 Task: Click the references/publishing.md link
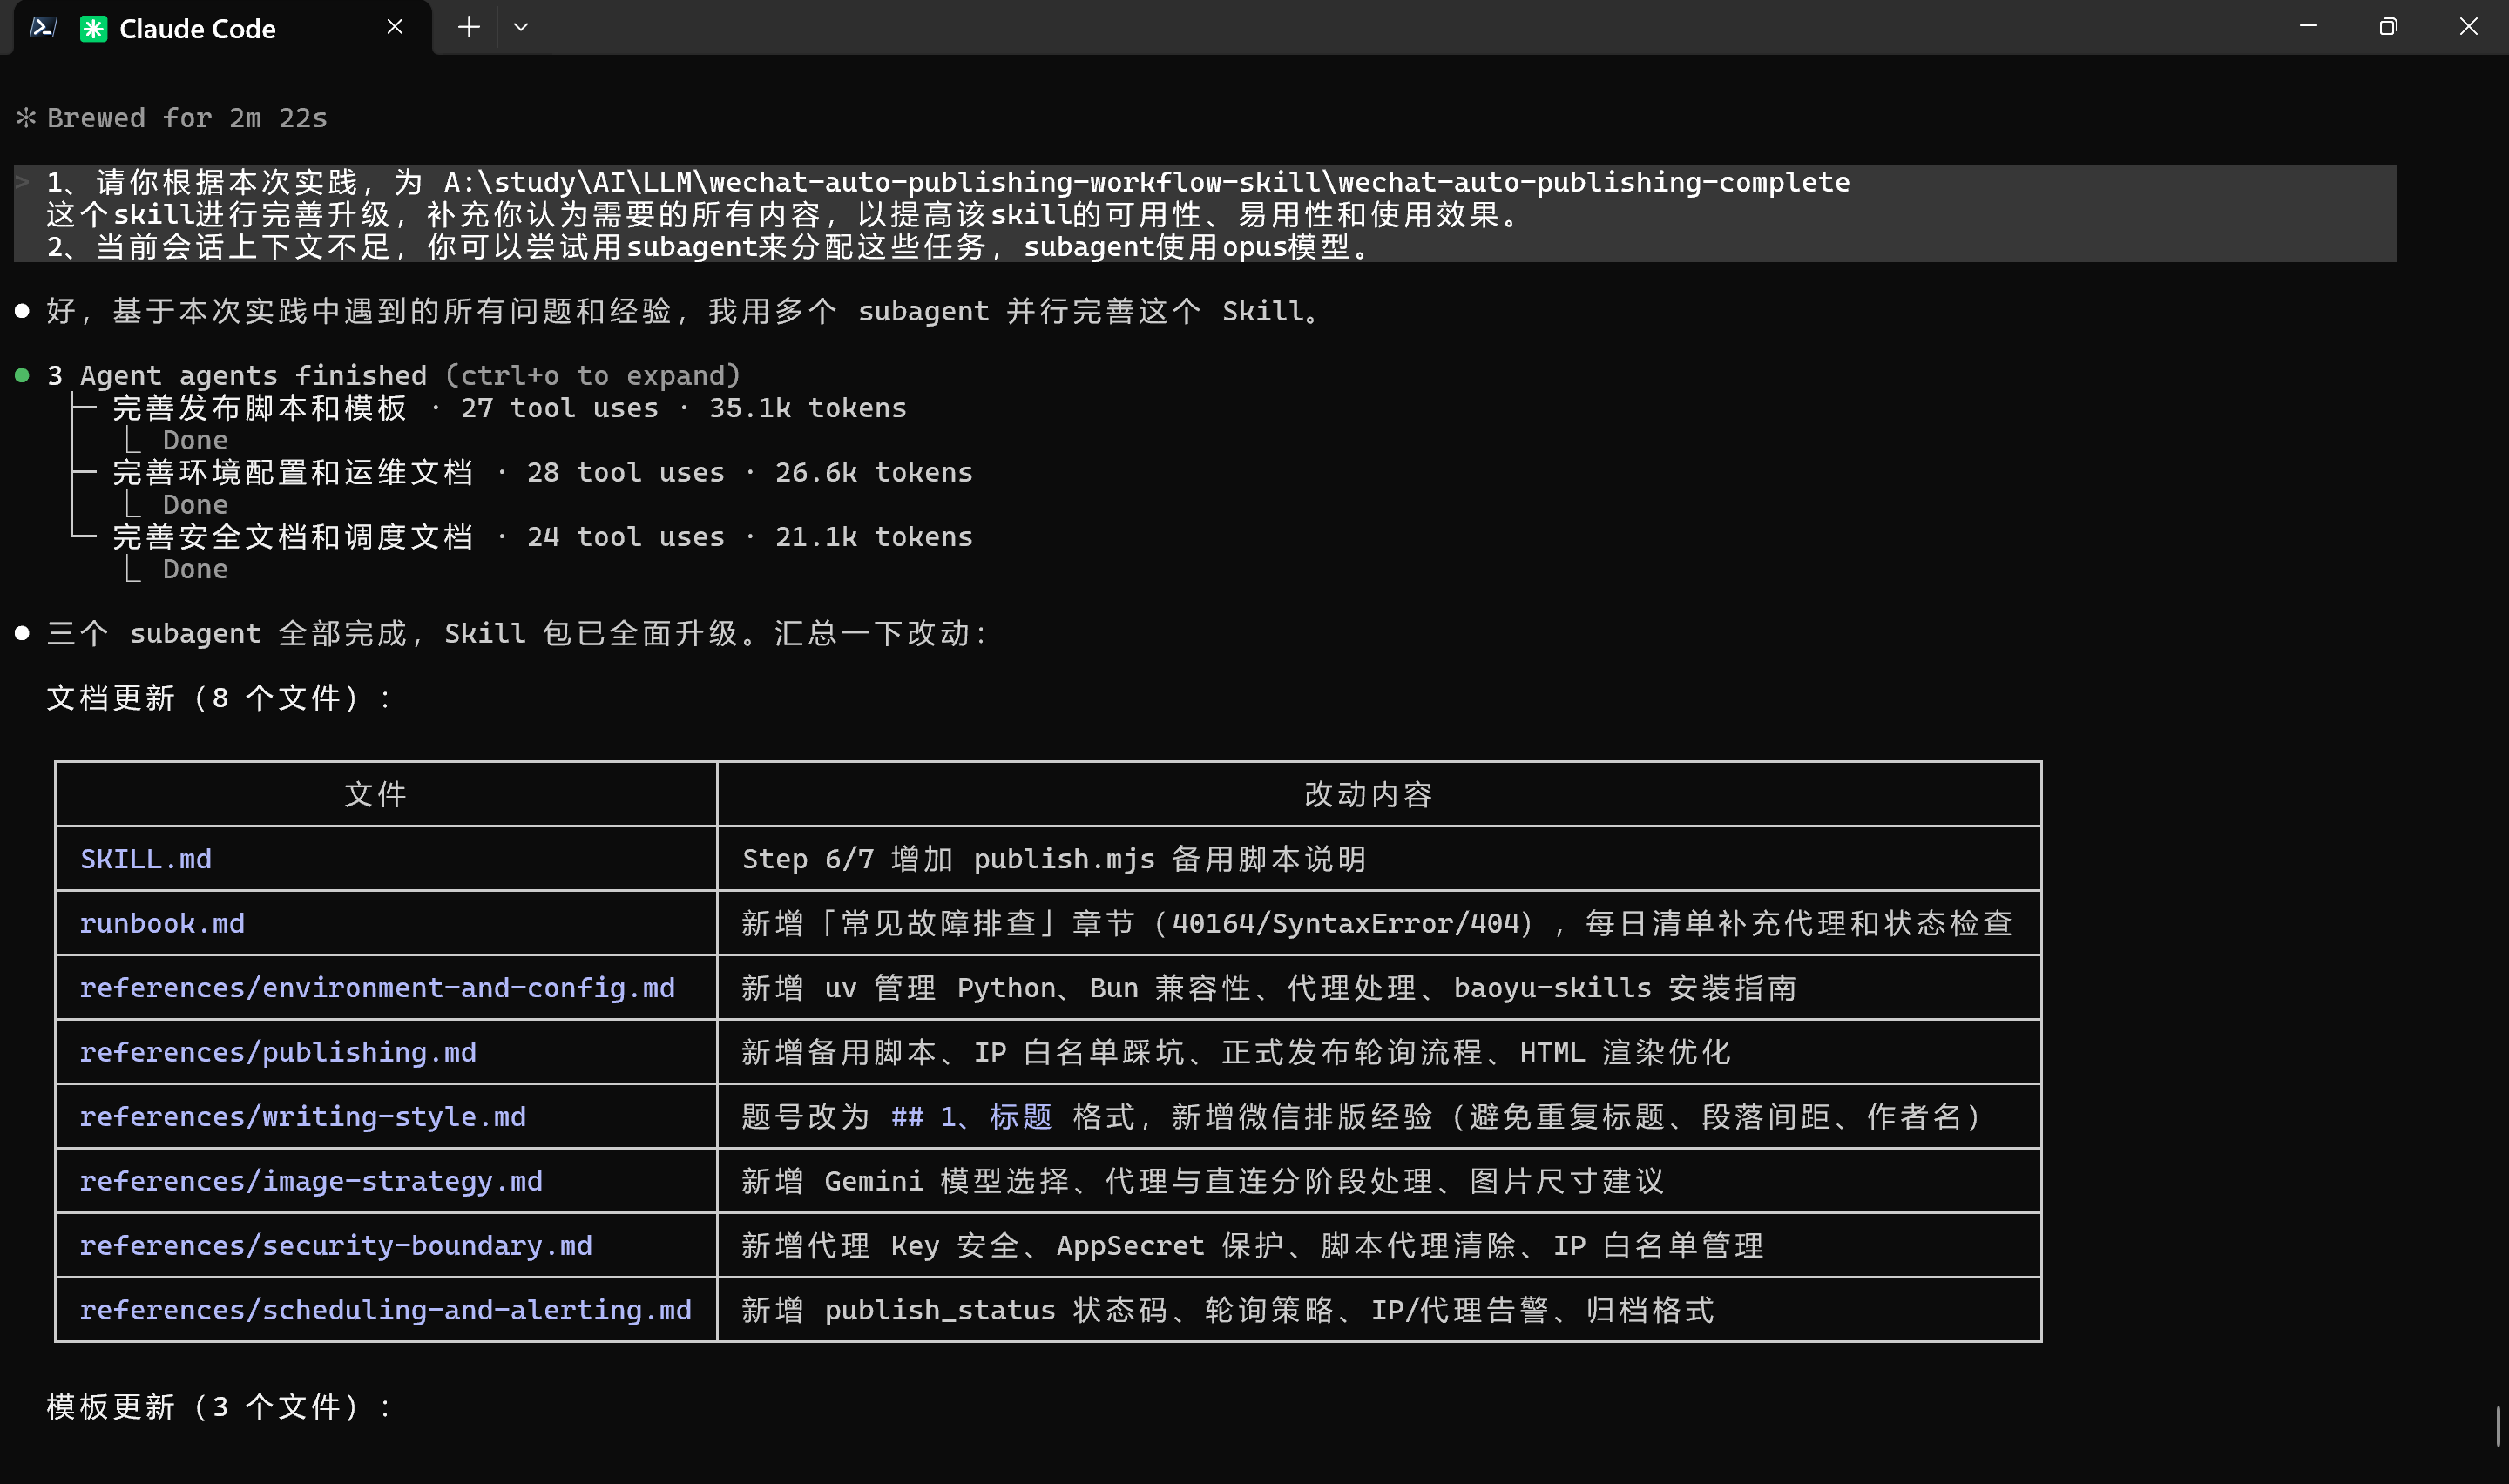coord(278,1052)
